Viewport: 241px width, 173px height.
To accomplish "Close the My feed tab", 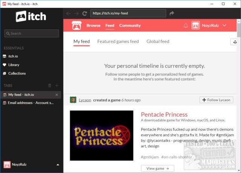I will 57,94.
